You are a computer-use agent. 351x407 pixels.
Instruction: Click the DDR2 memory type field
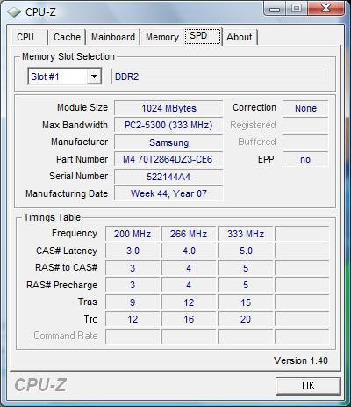point(218,76)
